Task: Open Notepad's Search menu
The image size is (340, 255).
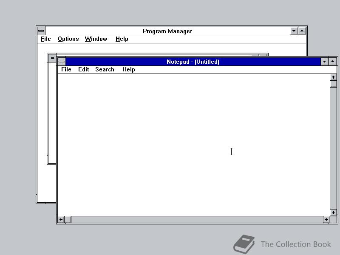Action: click(x=105, y=70)
